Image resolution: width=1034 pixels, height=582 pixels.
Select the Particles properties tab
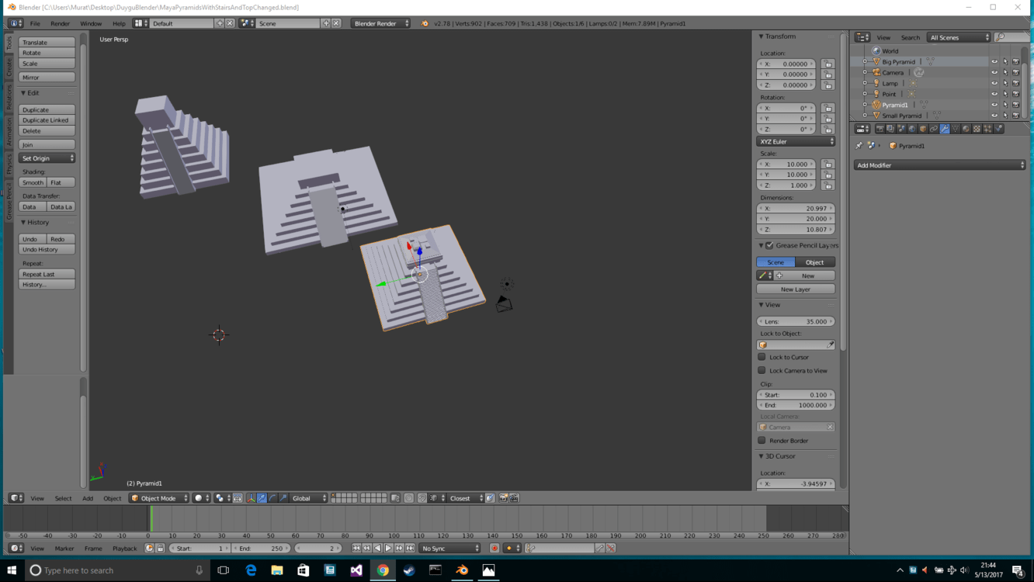pos(987,129)
